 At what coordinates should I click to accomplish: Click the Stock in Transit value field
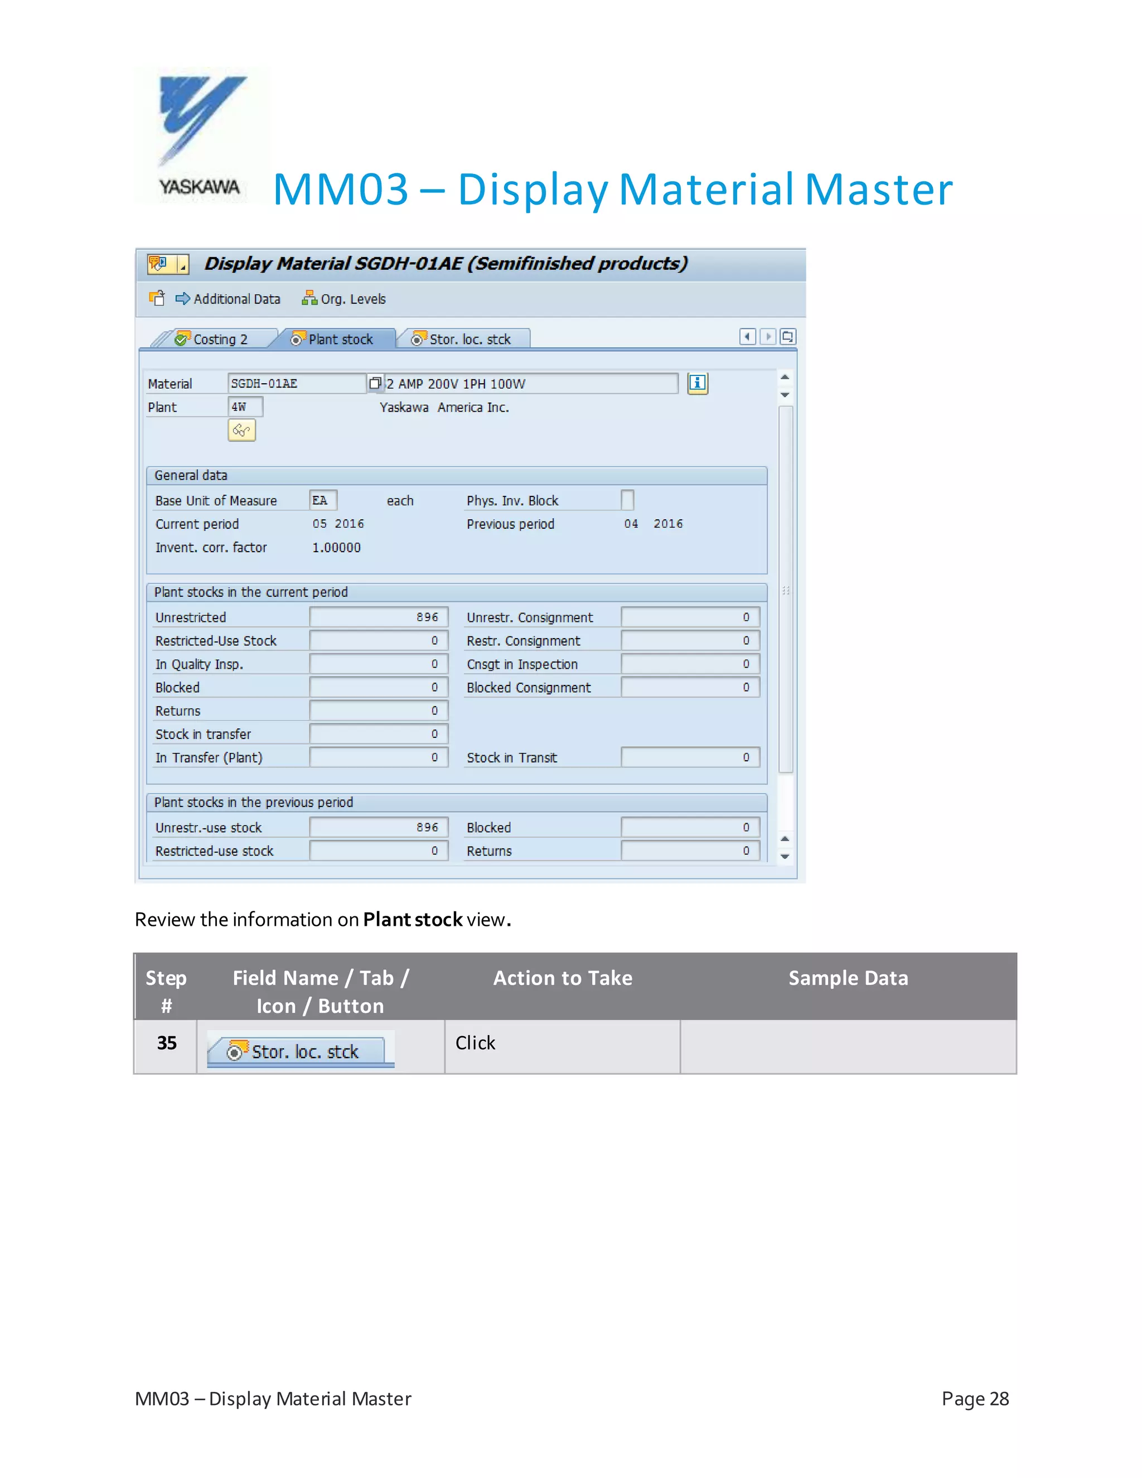click(x=690, y=758)
